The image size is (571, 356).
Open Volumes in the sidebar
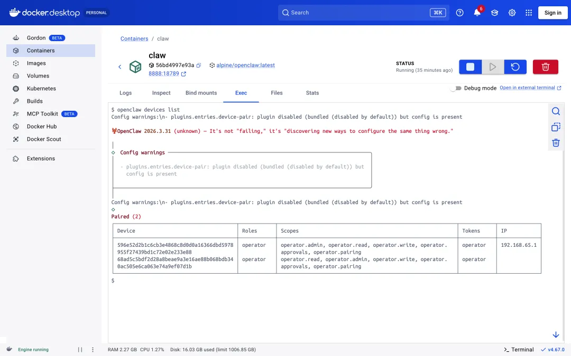pyautogui.click(x=51, y=76)
